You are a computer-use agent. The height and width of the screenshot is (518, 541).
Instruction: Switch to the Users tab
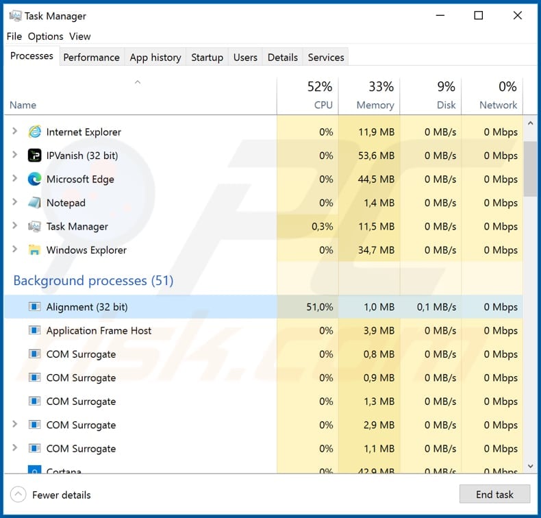[245, 57]
